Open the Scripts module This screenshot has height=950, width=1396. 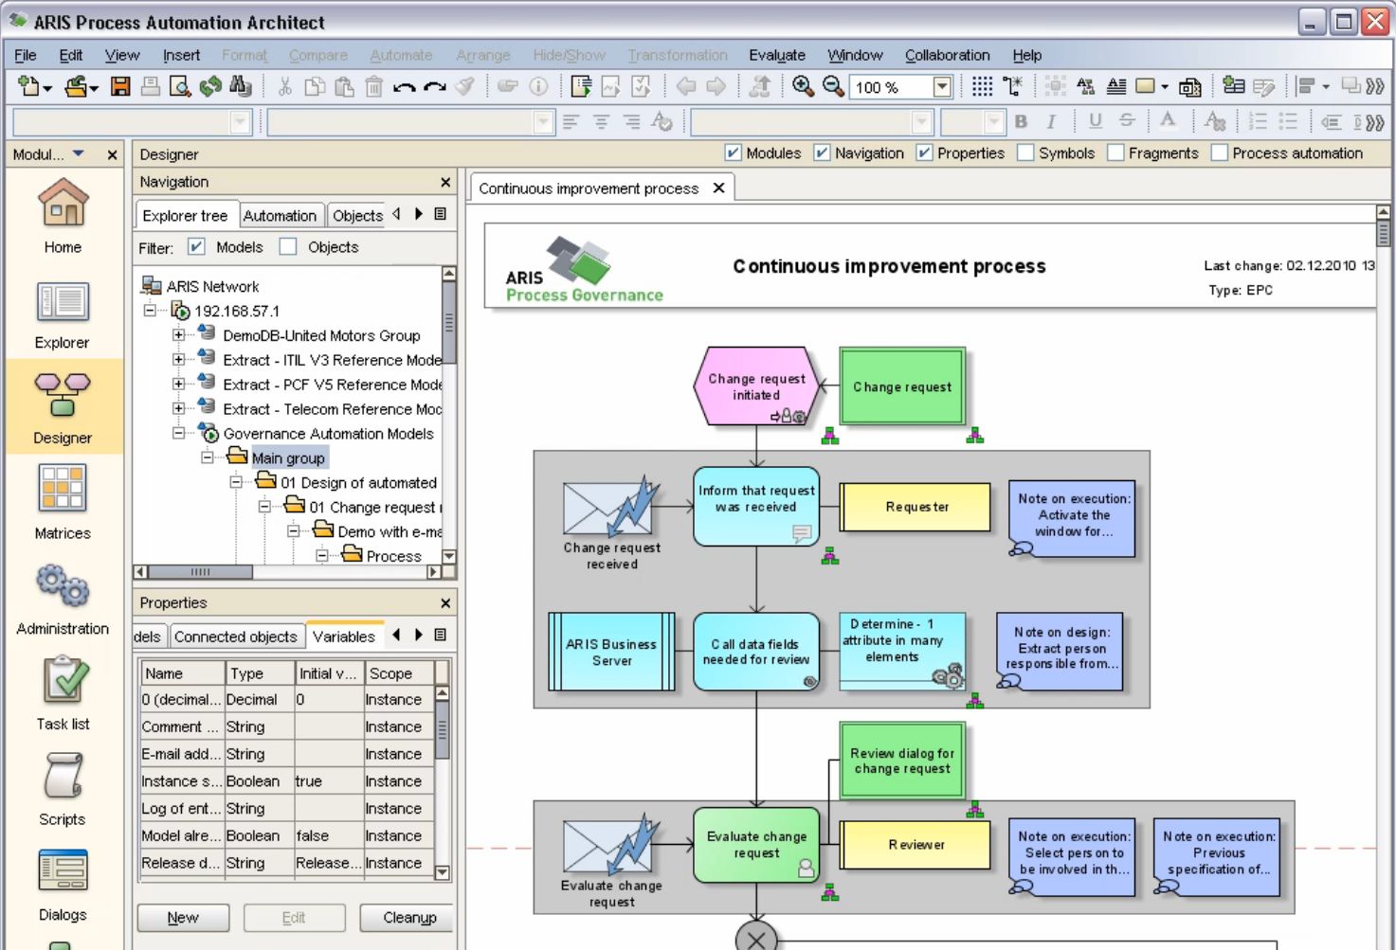[x=63, y=776]
